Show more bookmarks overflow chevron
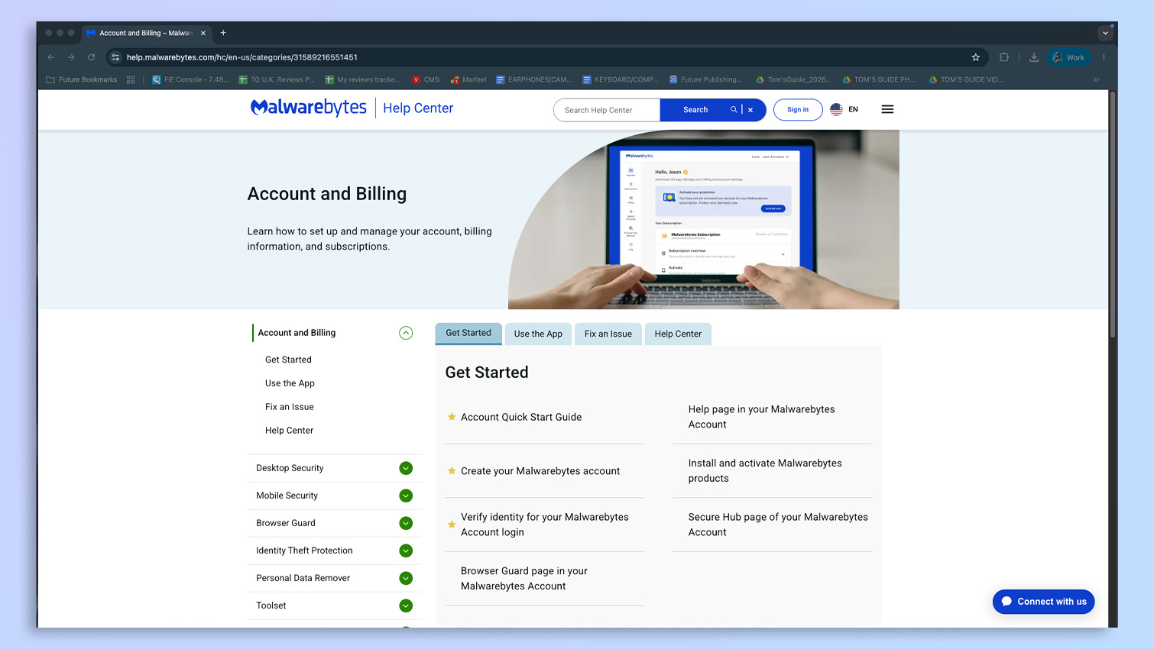 [x=1097, y=79]
